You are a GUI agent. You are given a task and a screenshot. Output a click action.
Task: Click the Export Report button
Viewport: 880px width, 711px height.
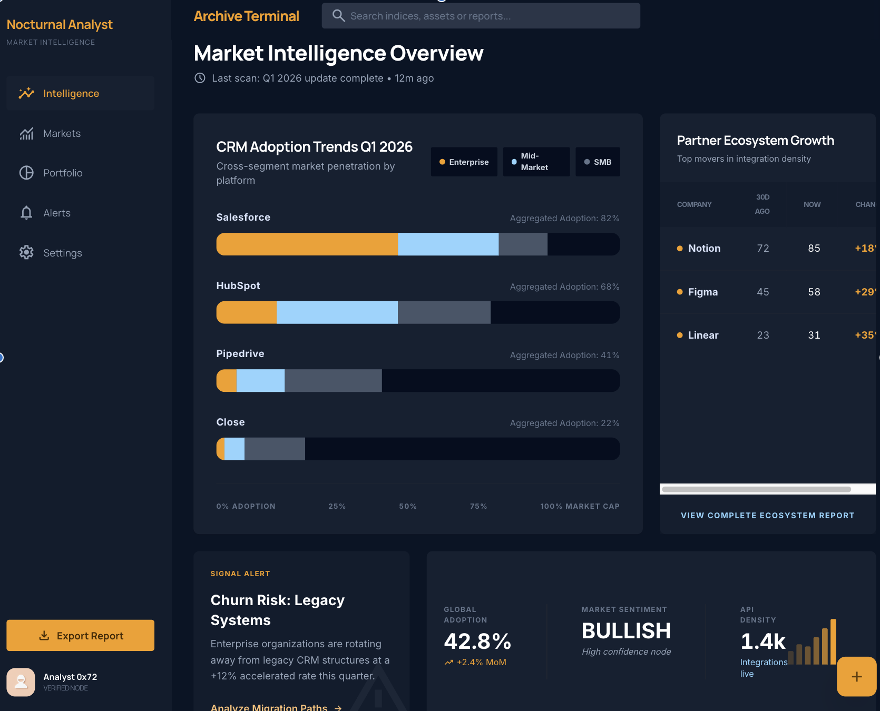(x=80, y=635)
